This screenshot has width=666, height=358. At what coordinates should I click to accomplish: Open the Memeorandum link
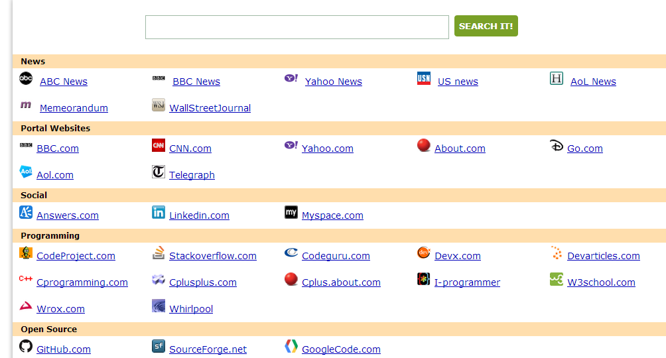[x=74, y=108]
